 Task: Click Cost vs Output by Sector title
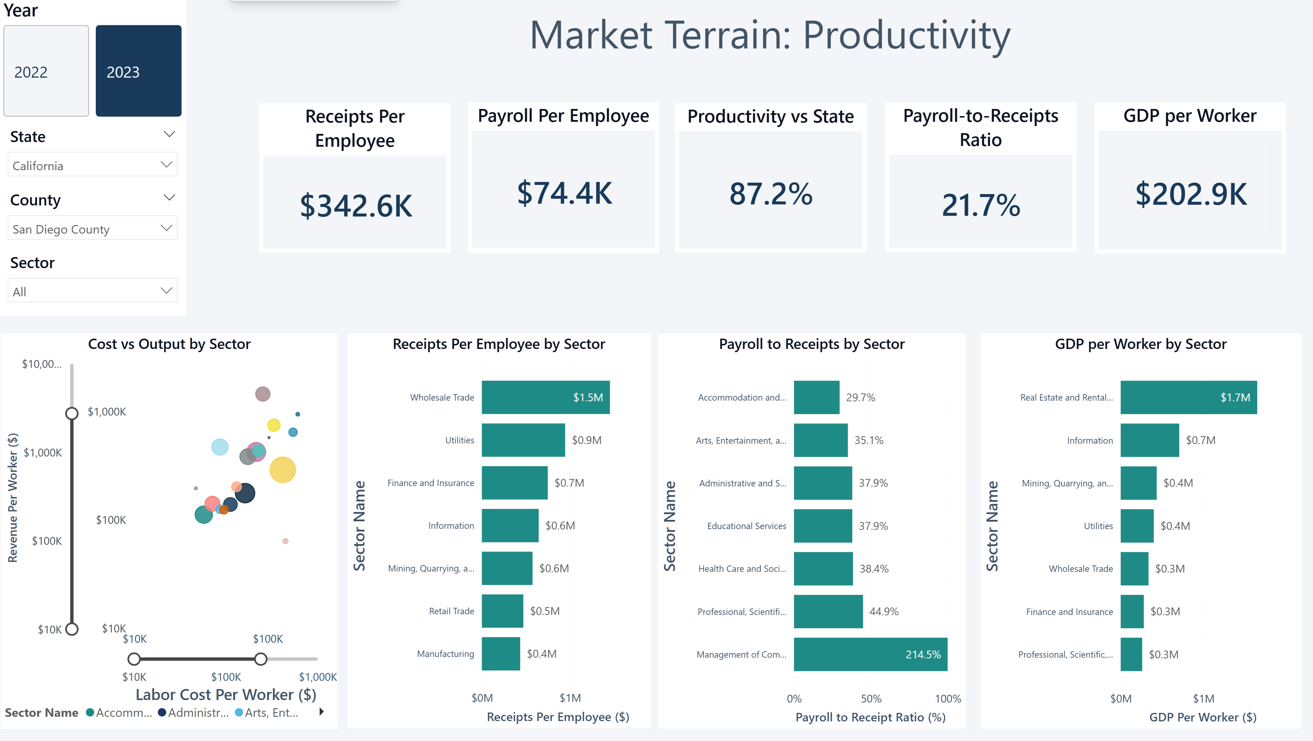[169, 344]
